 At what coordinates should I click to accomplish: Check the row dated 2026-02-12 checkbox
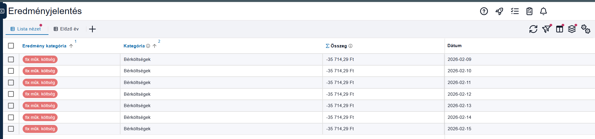[x=11, y=94]
